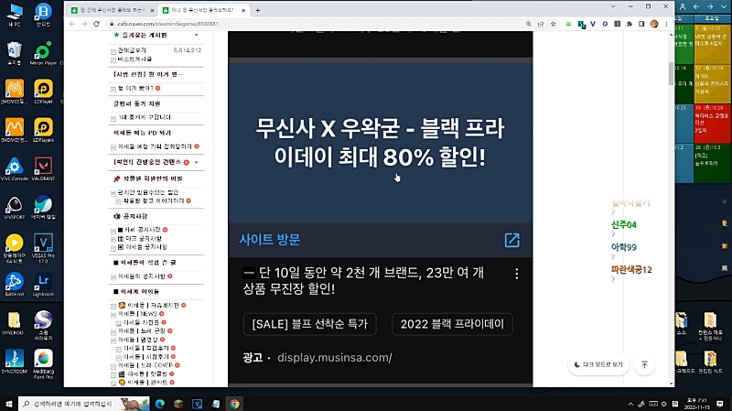Viewport: 732px width, 411px height.
Task: Toggle dark mode with 다크 모드로 보기
Action: [598, 364]
